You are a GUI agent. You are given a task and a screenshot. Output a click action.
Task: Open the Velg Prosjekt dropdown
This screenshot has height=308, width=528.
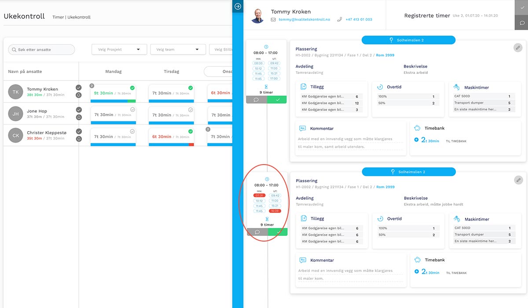click(119, 50)
